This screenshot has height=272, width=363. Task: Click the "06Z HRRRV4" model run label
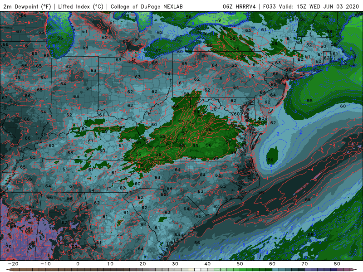pos(239,7)
